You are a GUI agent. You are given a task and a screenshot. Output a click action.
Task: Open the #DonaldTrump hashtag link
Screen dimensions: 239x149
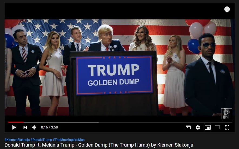pyautogui.click(x=41, y=140)
